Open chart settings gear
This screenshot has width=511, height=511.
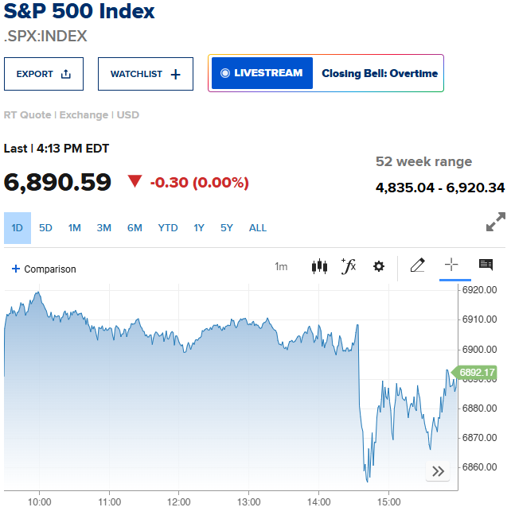coord(379,267)
